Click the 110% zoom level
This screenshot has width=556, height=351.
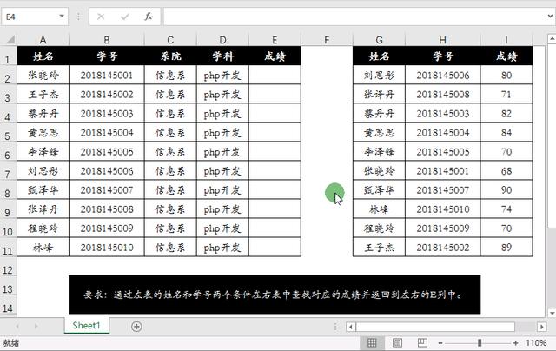point(536,343)
